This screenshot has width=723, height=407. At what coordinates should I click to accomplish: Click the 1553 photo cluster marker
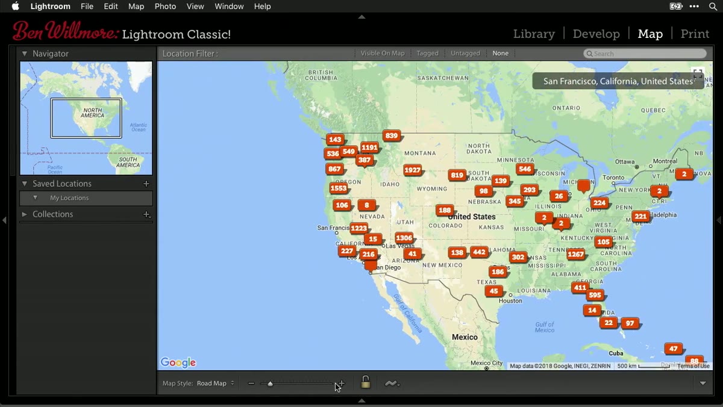pyautogui.click(x=339, y=188)
